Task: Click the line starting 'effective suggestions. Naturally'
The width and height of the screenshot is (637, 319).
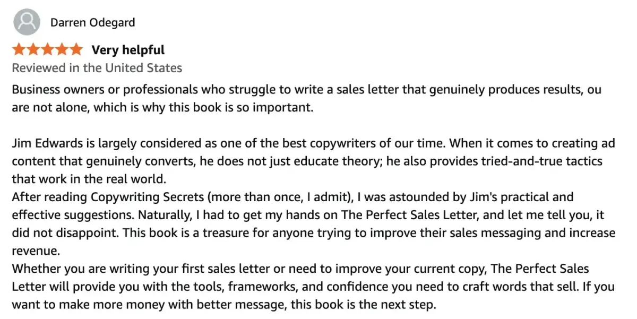Action: tap(309, 215)
